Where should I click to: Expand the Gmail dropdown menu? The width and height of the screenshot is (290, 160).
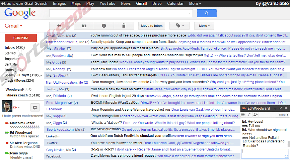(13, 26)
